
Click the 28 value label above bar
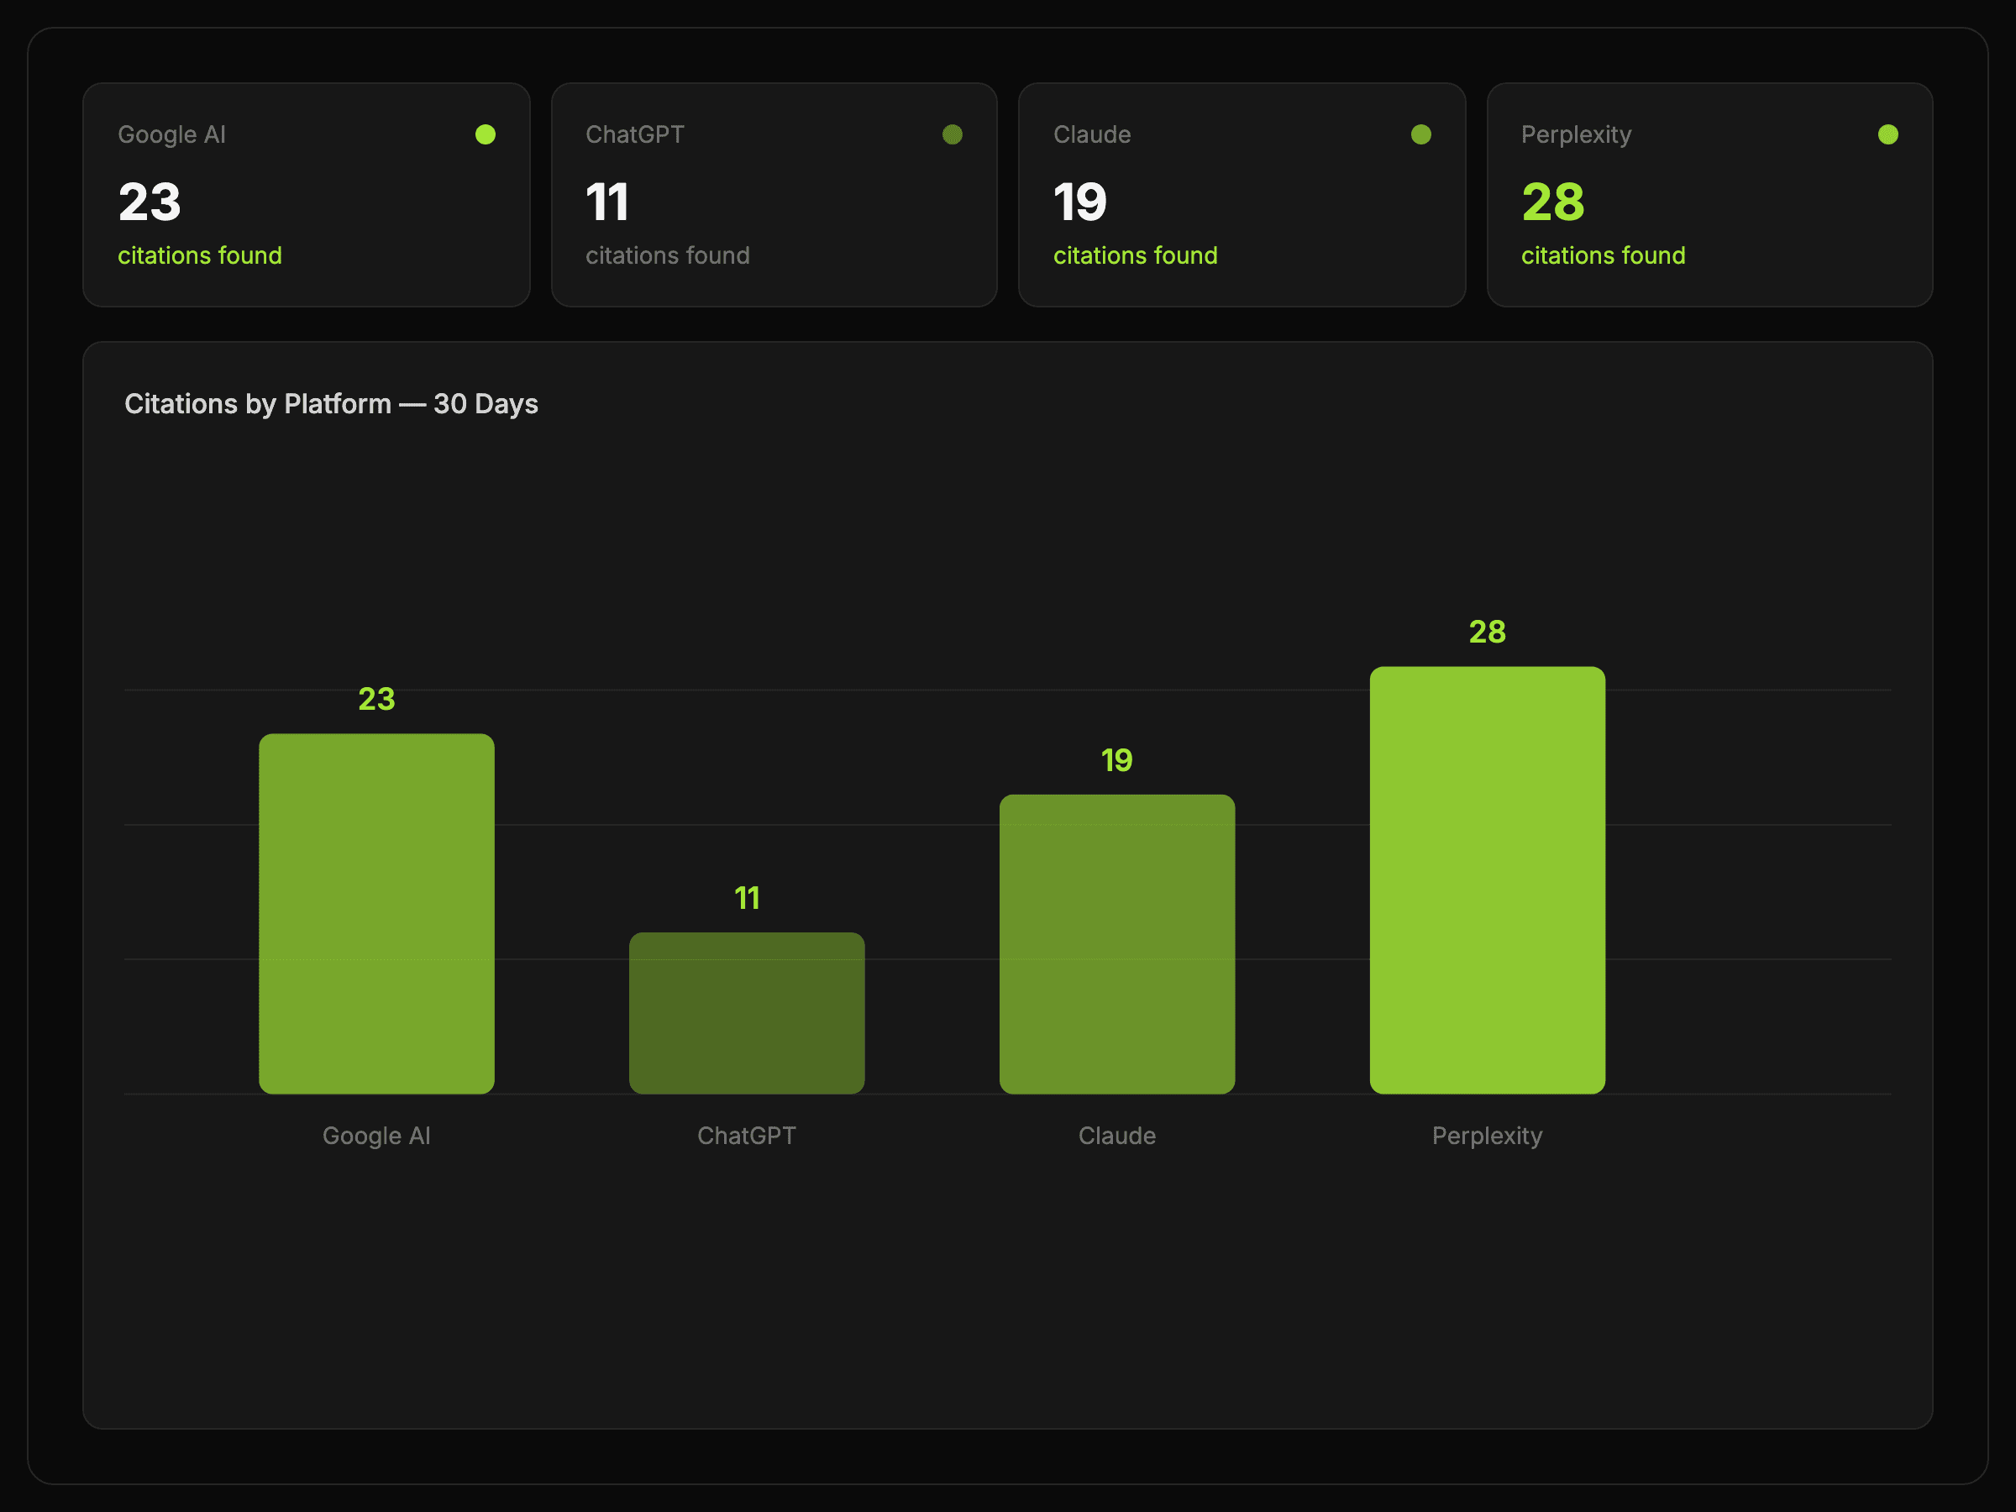click(x=1487, y=632)
